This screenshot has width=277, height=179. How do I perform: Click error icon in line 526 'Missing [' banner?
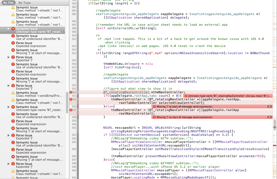tap(154, 107)
